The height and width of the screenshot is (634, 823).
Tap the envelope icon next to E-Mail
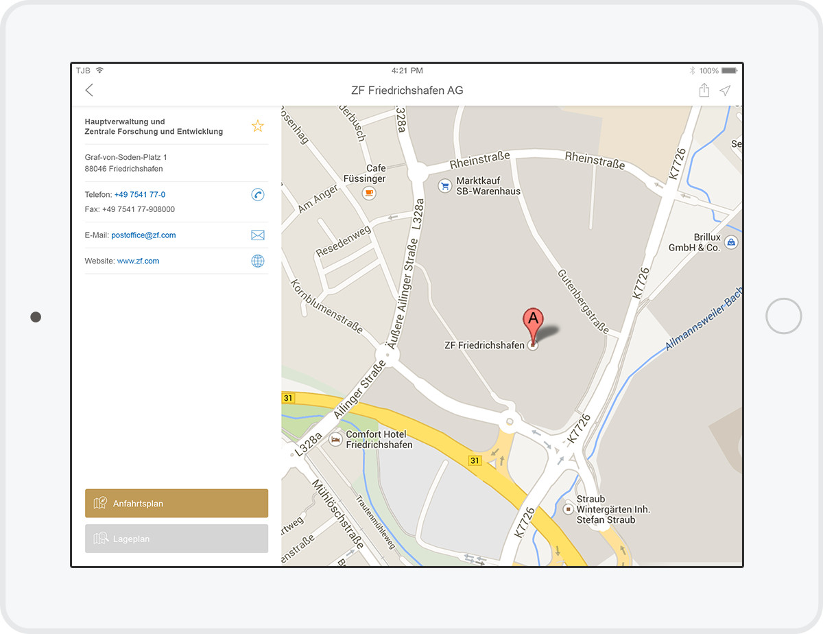tap(258, 235)
